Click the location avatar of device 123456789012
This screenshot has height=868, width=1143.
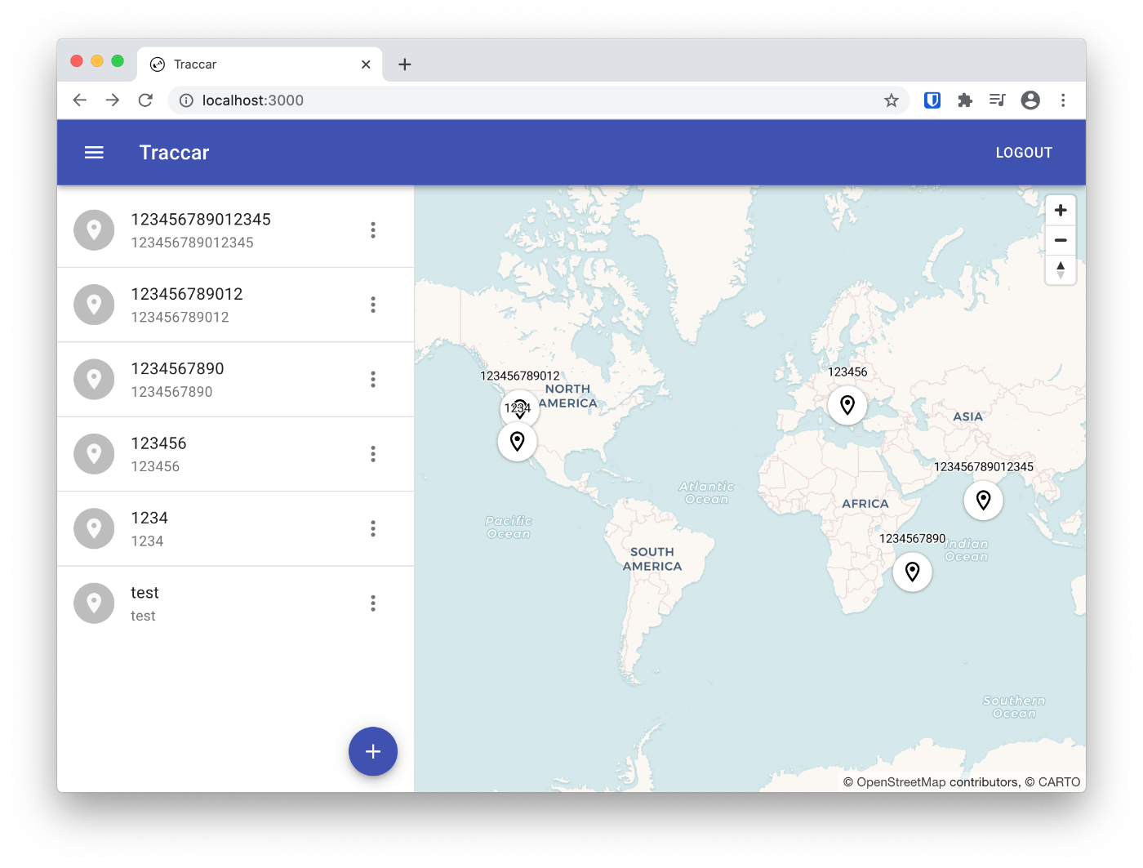(x=94, y=305)
